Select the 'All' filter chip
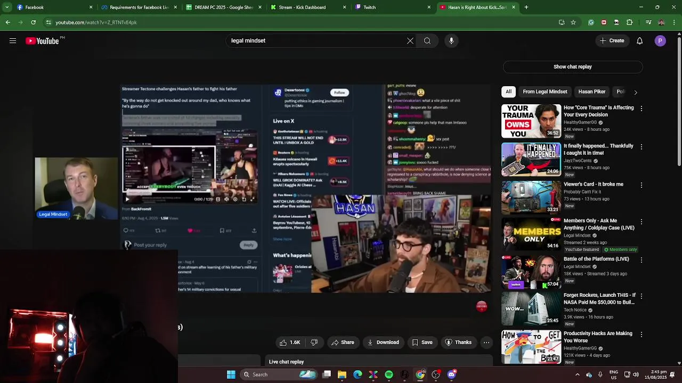The height and width of the screenshot is (383, 682). click(509, 92)
